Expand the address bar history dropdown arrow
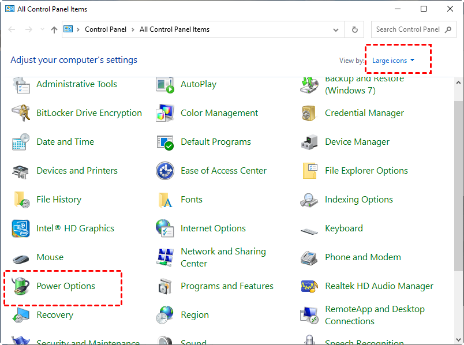 tap(336, 29)
